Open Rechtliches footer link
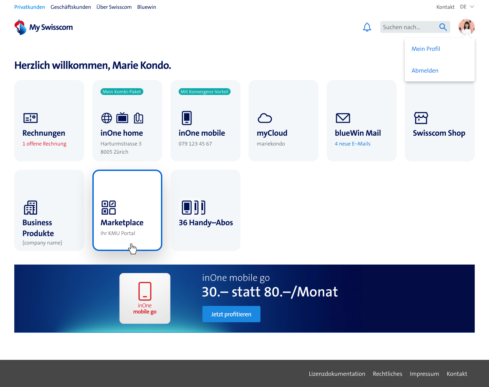The height and width of the screenshot is (387, 489). click(x=387, y=374)
